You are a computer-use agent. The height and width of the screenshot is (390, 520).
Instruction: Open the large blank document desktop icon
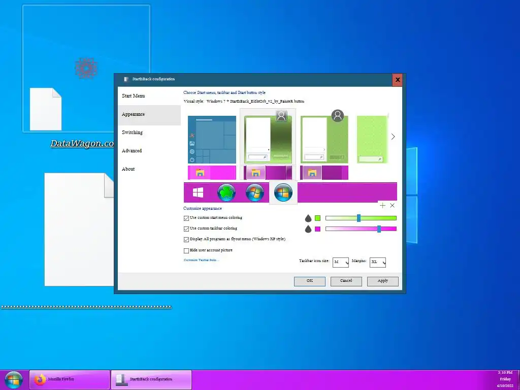coord(79,229)
